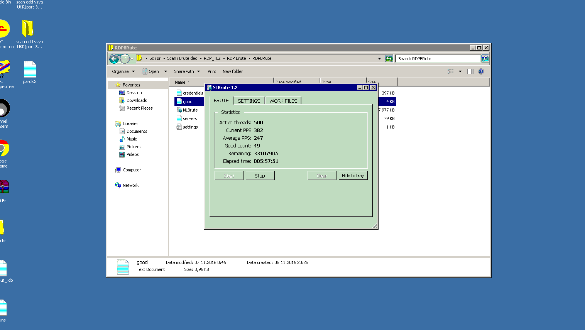Image resolution: width=585 pixels, height=330 pixels.
Task: Open the Explorer help icon
Action: (481, 71)
